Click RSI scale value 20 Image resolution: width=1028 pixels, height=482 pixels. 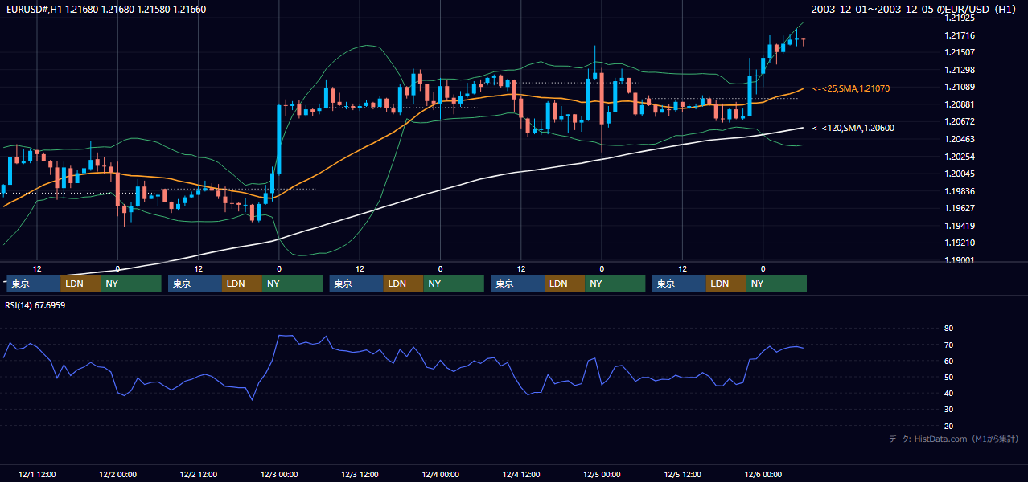pos(948,426)
